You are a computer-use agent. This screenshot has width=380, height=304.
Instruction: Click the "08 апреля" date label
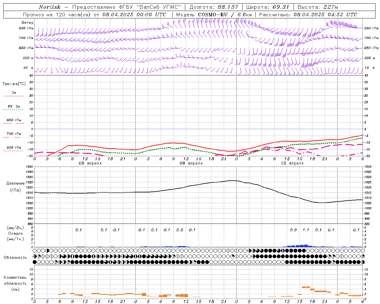coord(90,163)
